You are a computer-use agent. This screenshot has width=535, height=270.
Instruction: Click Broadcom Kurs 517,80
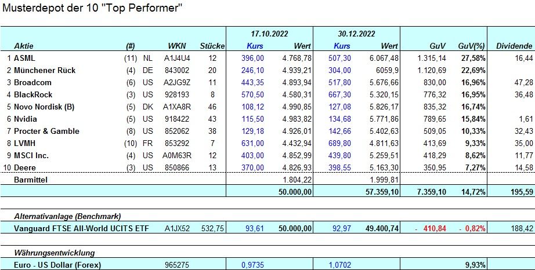point(340,83)
